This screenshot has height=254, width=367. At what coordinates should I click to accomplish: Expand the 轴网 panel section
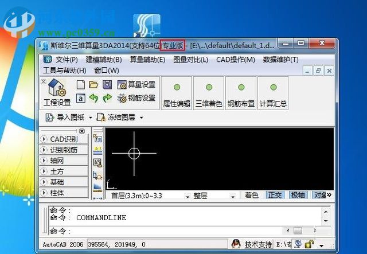pyautogui.click(x=64, y=161)
